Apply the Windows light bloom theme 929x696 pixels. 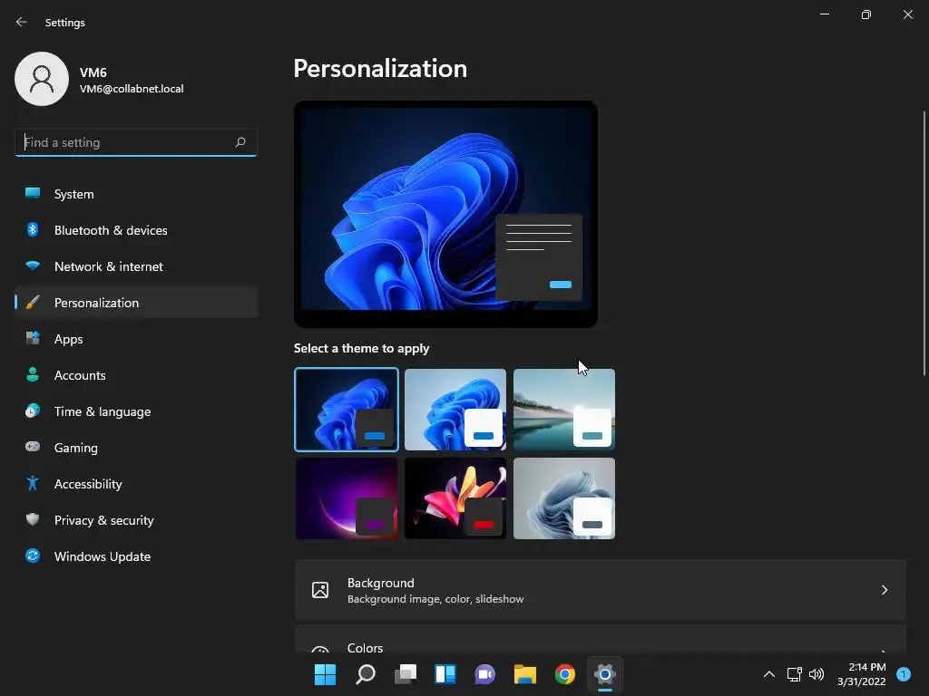[455, 410]
